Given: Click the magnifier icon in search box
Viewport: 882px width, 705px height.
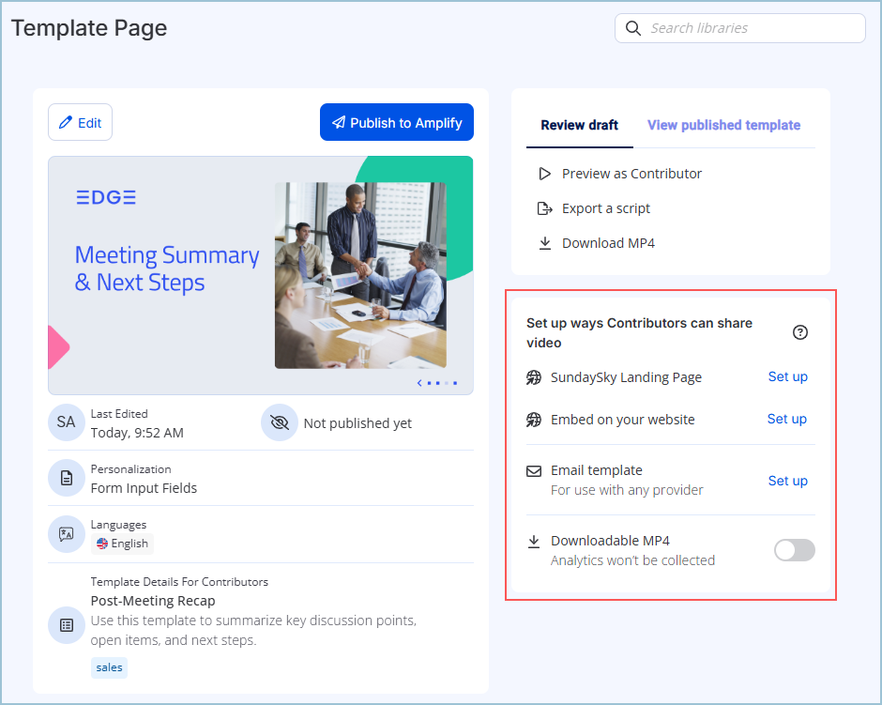Looking at the screenshot, I should pyautogui.click(x=633, y=28).
